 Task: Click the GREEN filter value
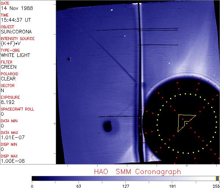point(8,67)
